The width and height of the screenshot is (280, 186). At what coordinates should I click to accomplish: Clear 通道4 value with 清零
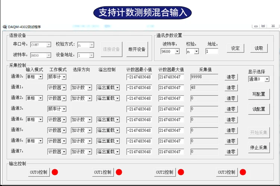click(231, 120)
